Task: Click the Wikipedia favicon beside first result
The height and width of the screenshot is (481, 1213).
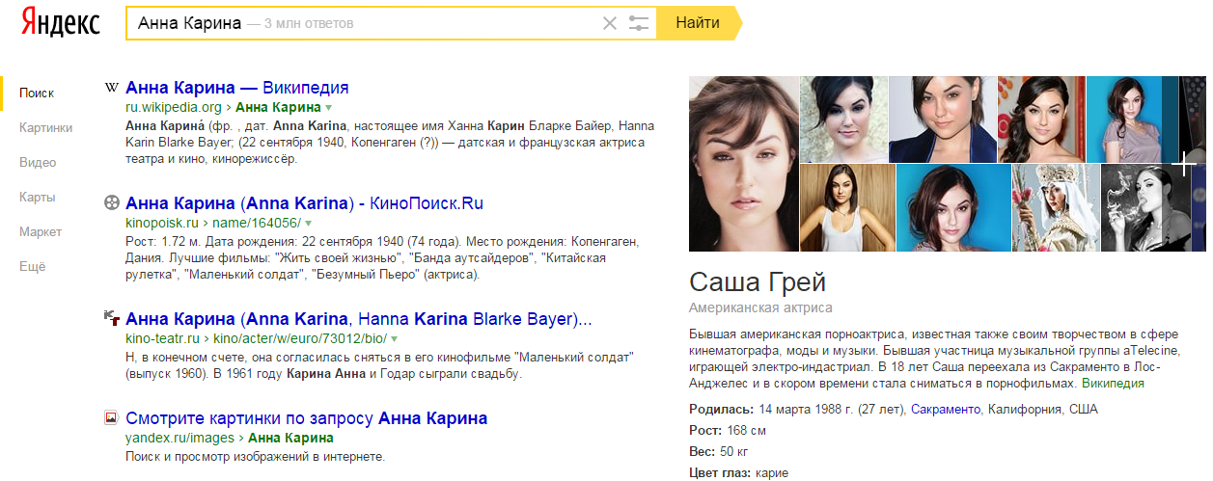Action: pyautogui.click(x=111, y=87)
